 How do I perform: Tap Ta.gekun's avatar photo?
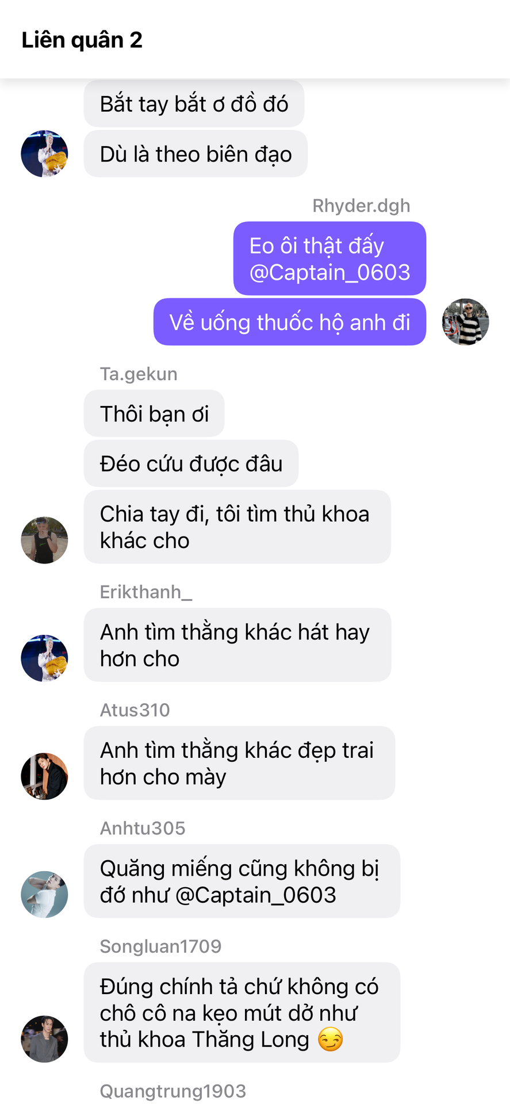pyautogui.click(x=44, y=540)
